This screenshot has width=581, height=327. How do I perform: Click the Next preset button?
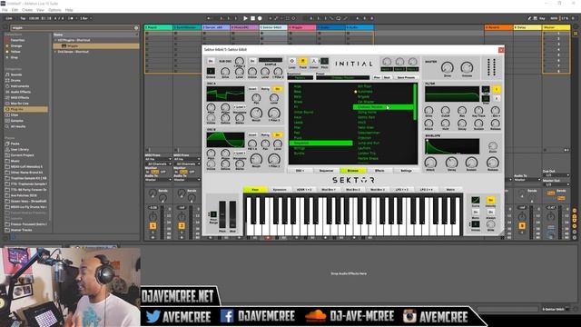click(x=387, y=77)
